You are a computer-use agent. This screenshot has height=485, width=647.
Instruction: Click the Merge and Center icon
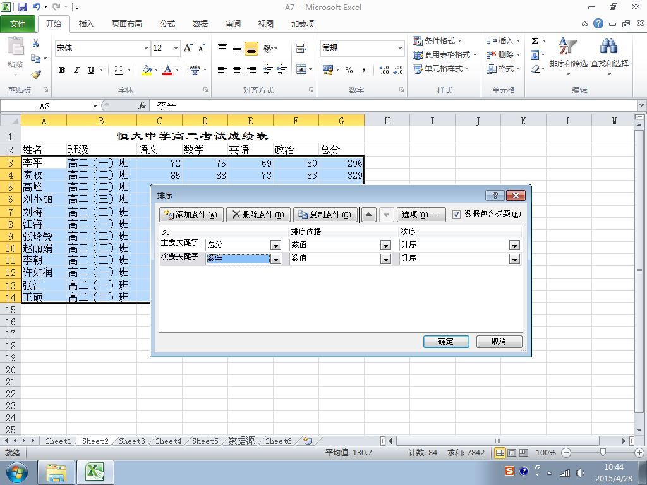tap(301, 69)
